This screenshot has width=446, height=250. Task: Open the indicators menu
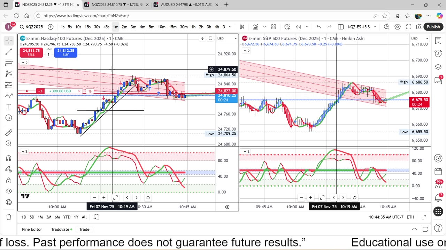255,27
